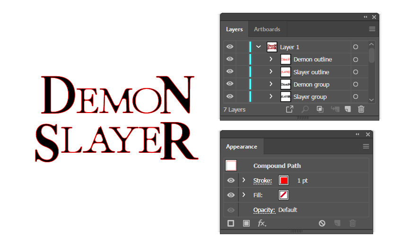Click Add New Fill icon in Appearance

246,223
